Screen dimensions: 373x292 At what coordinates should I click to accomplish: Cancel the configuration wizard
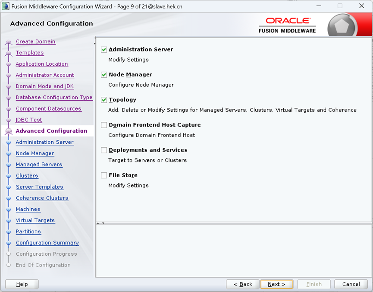[x=351, y=284]
